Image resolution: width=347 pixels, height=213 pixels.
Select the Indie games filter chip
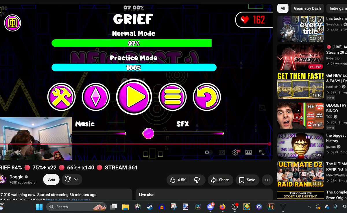pyautogui.click(x=337, y=8)
